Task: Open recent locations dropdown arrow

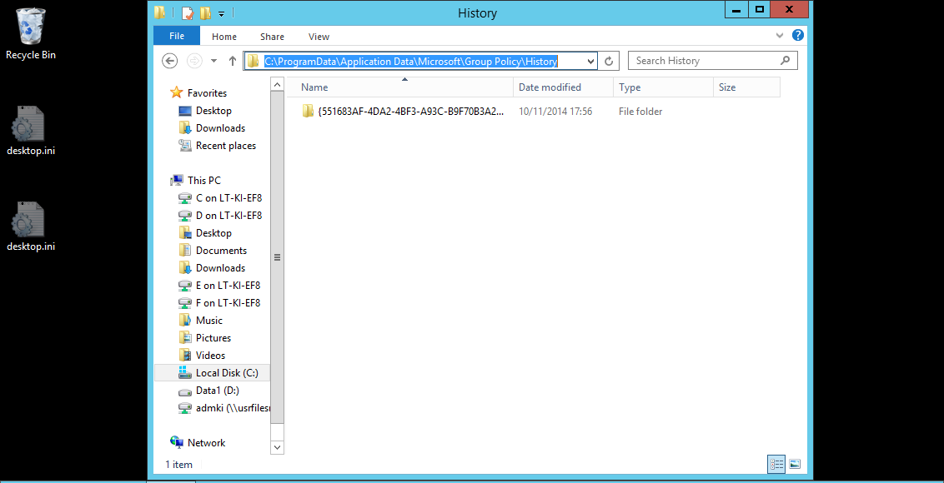Action: coord(214,61)
